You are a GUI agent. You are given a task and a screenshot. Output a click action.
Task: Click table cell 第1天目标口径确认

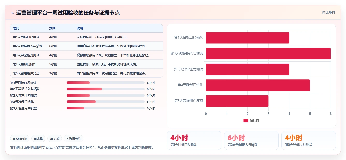[26, 37]
